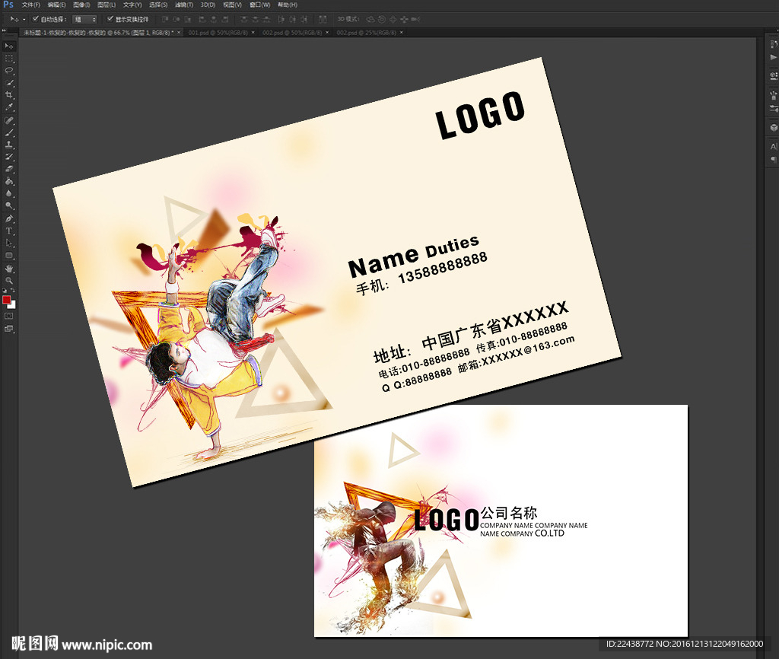Switch foreground and background colors
Screen dimensions: 779x659
coord(12,290)
